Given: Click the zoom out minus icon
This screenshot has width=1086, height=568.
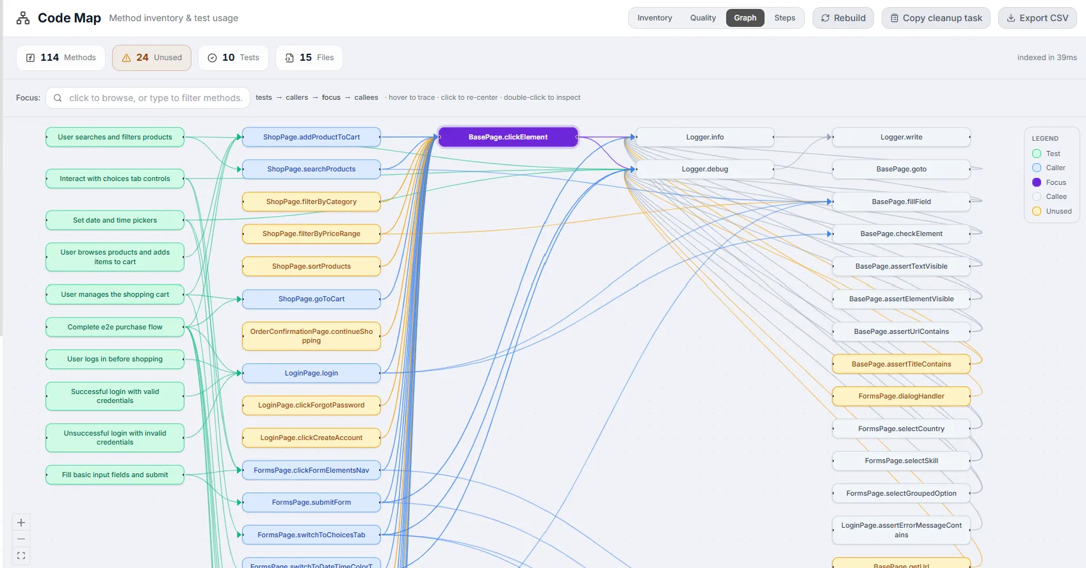Looking at the screenshot, I should pyautogui.click(x=21, y=539).
